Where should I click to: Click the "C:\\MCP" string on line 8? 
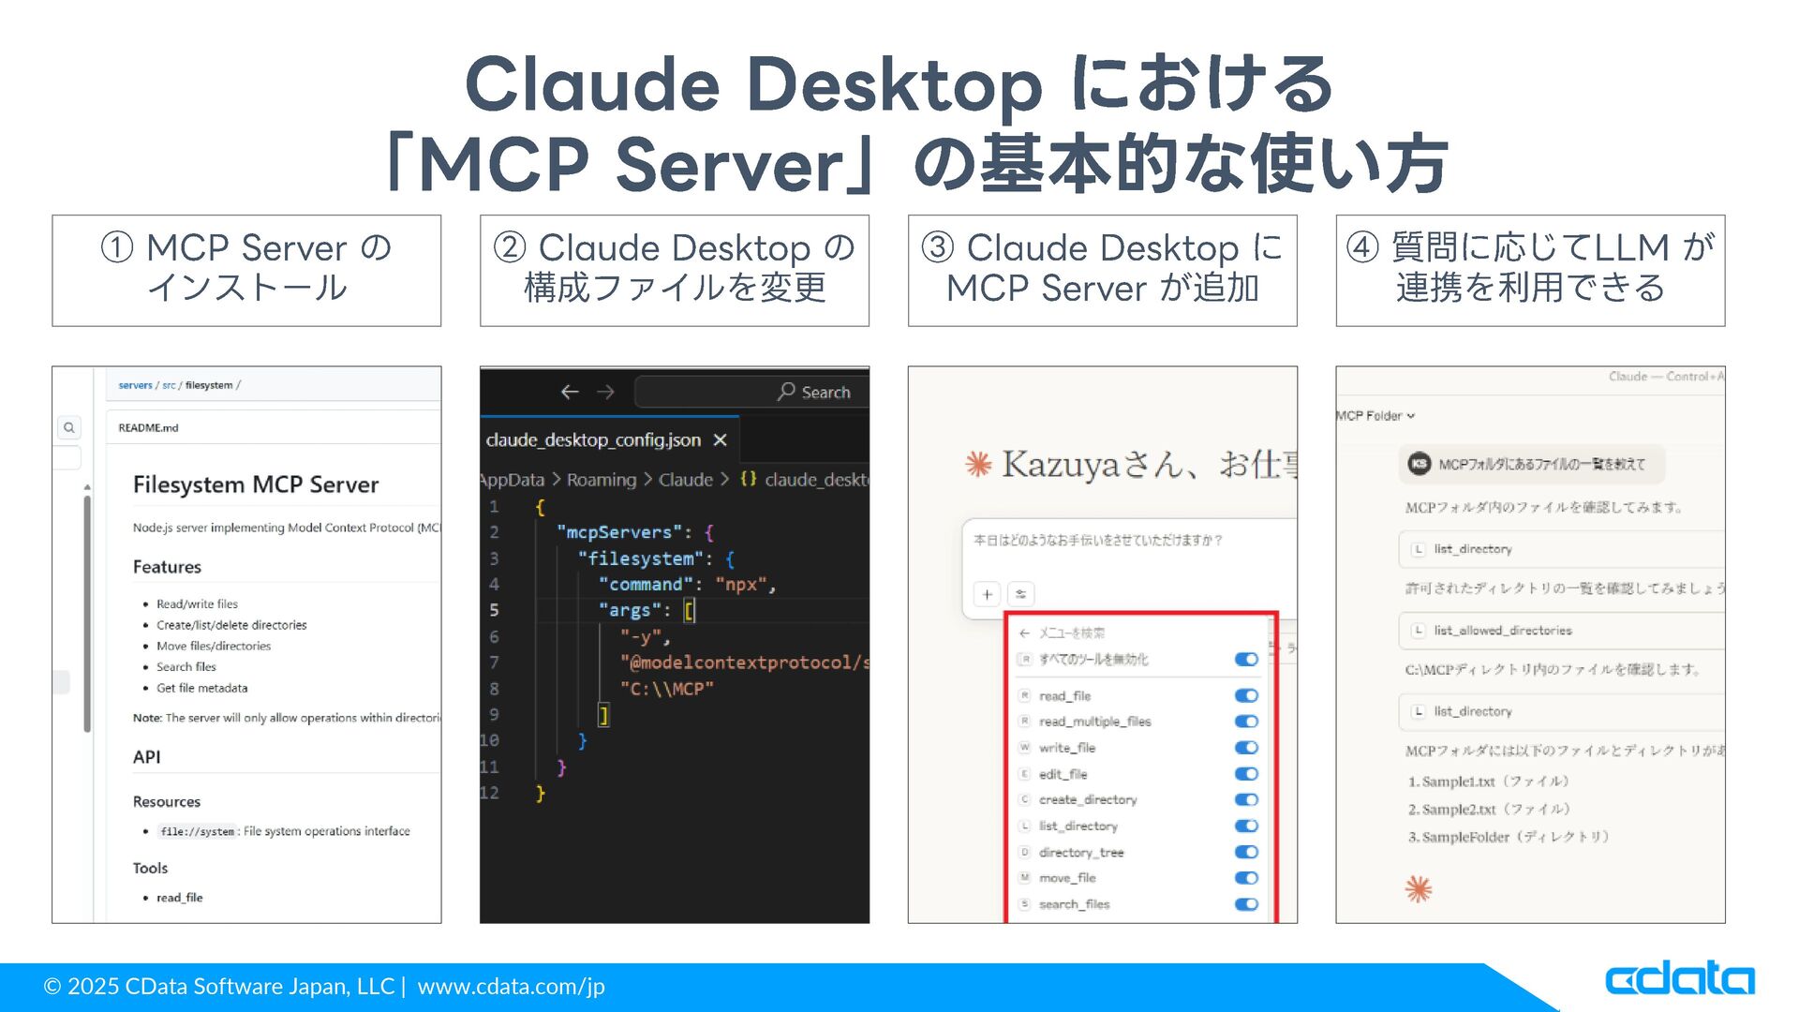click(x=667, y=689)
